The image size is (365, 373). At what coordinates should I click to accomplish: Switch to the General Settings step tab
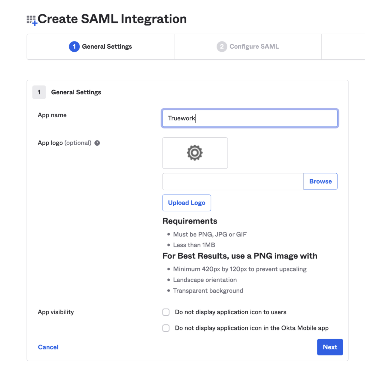click(107, 47)
